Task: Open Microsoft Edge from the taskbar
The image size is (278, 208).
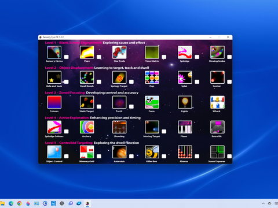Action: click(x=11, y=203)
